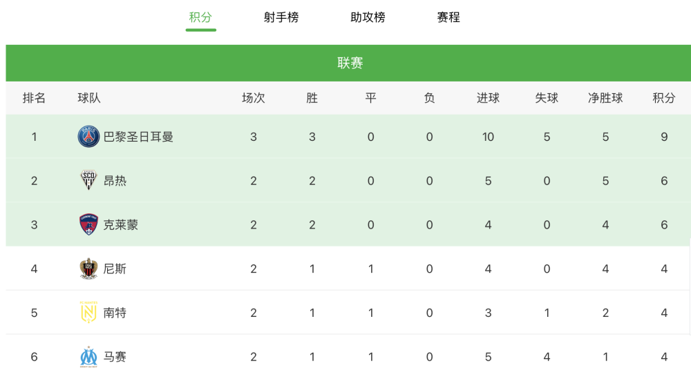Click the Paris Saint-Germain club crest

(x=88, y=137)
